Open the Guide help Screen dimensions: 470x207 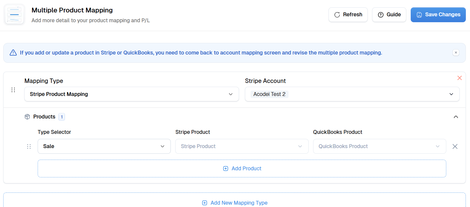pyautogui.click(x=389, y=15)
